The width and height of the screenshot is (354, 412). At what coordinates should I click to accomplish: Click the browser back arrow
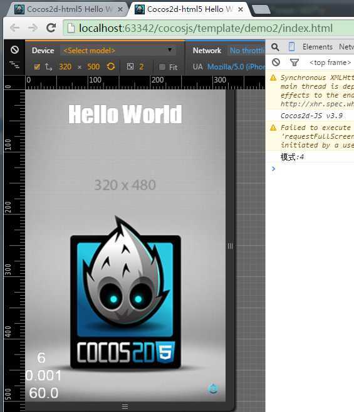click(14, 28)
